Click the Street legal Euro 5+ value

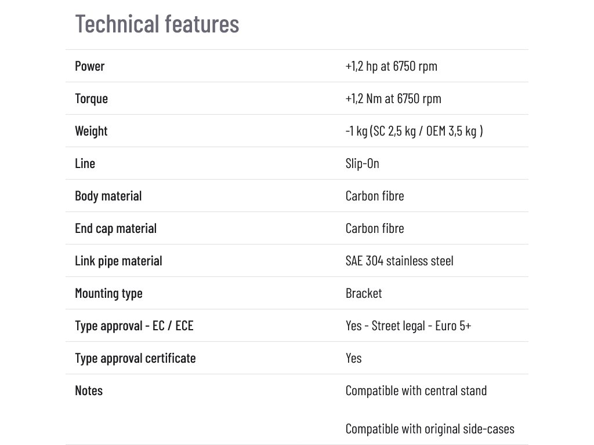click(408, 326)
